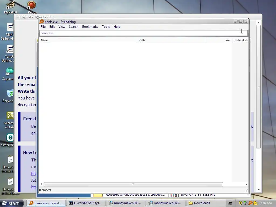Open the Search menu in Everything

(74, 27)
